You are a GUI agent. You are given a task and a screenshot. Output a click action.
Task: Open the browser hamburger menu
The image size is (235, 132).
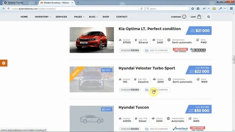pos(231,8)
